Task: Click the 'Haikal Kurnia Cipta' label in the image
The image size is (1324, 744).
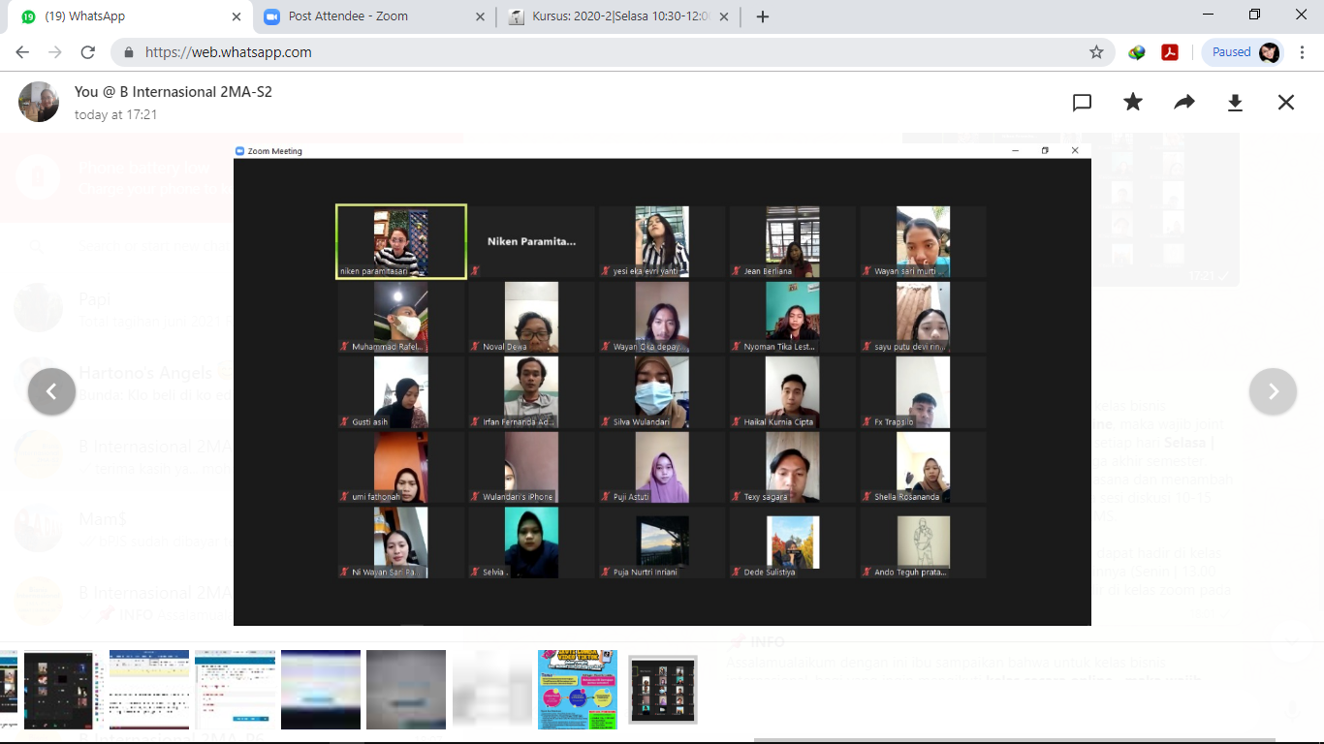Action: 778,422
